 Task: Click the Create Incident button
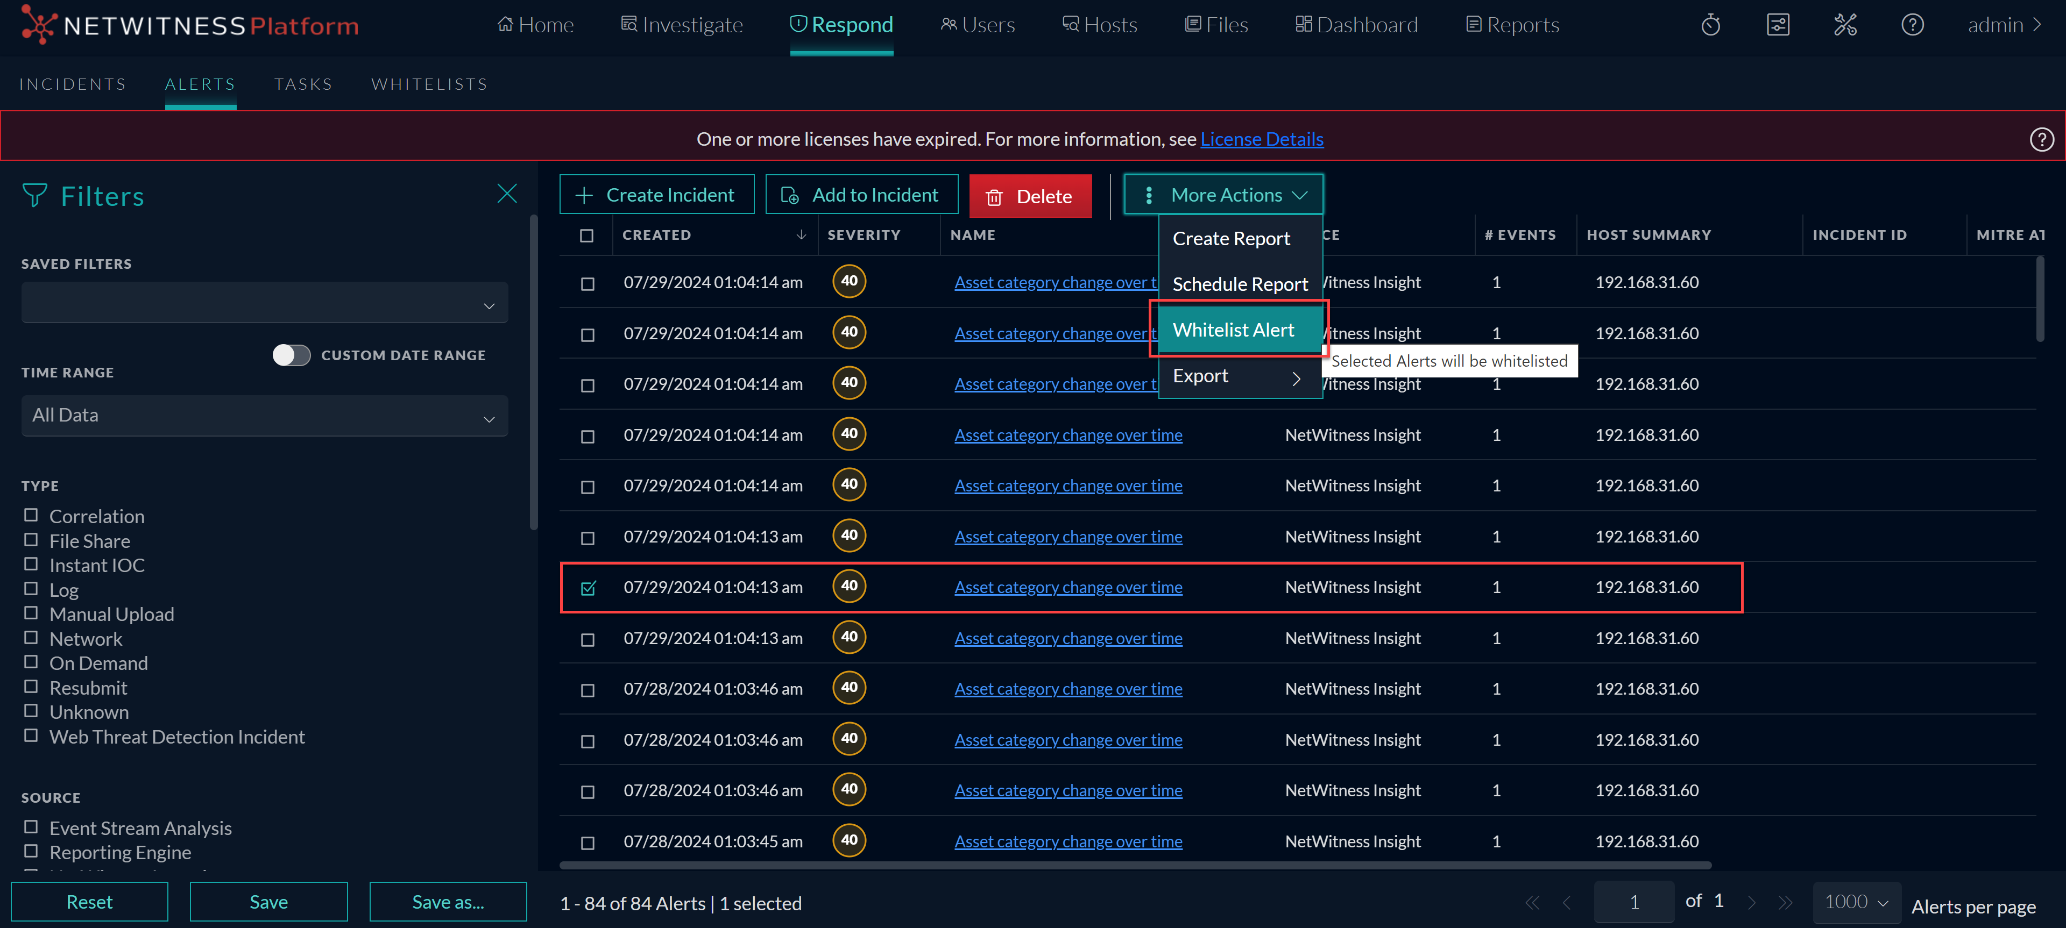coord(657,195)
